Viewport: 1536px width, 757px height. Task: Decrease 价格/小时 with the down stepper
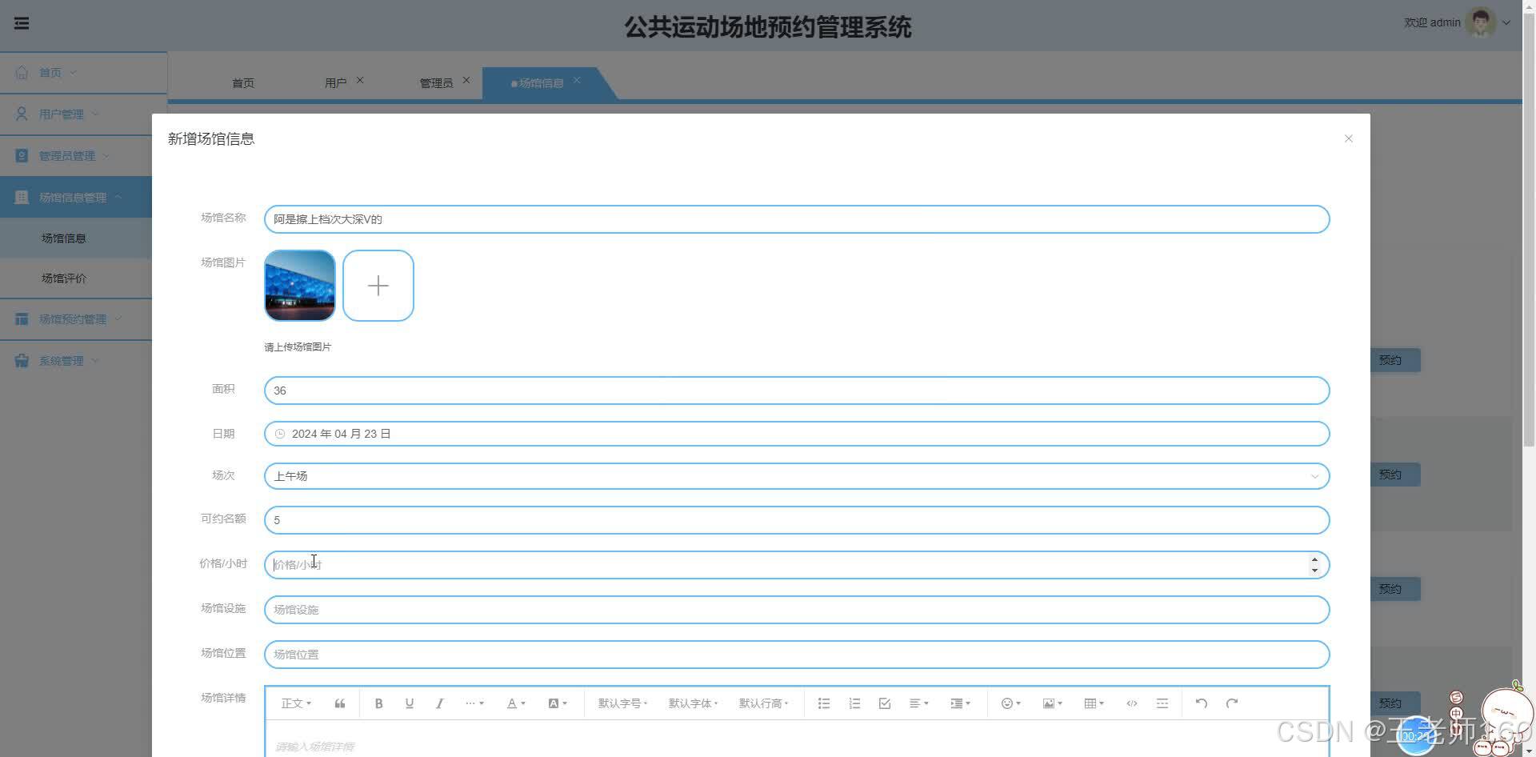tap(1314, 571)
